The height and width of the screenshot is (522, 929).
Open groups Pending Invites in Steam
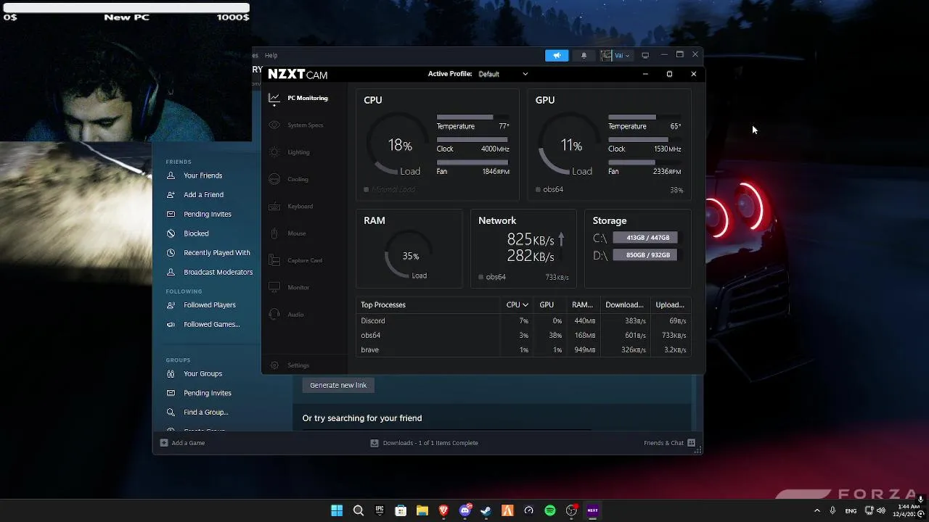pos(208,393)
